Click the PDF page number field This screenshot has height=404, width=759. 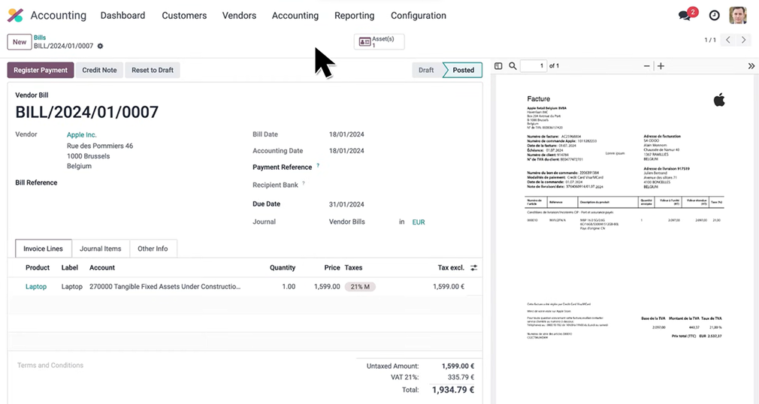click(x=533, y=66)
